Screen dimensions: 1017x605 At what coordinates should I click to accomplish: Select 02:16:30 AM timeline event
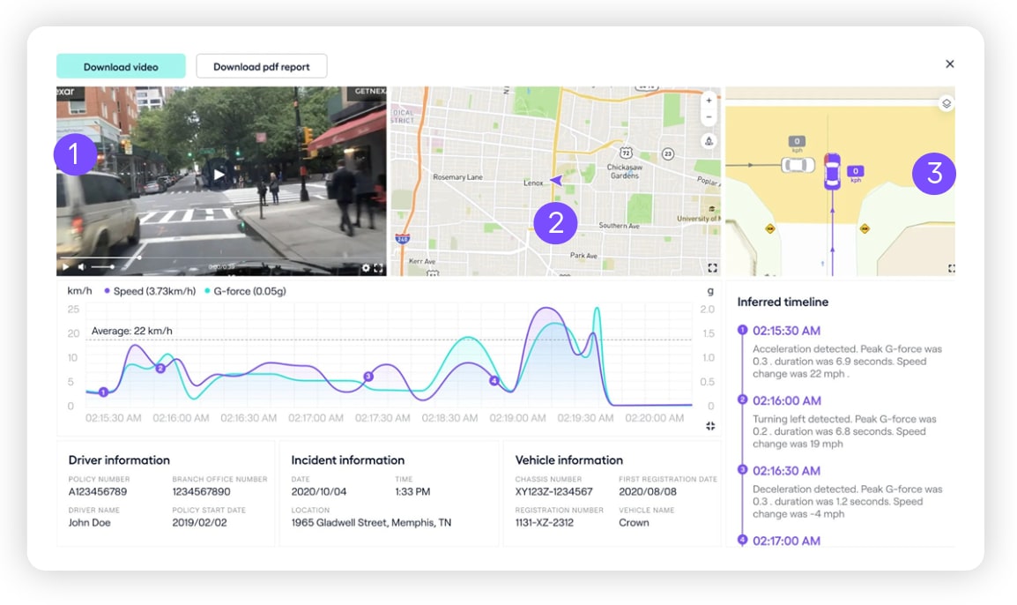(x=786, y=471)
